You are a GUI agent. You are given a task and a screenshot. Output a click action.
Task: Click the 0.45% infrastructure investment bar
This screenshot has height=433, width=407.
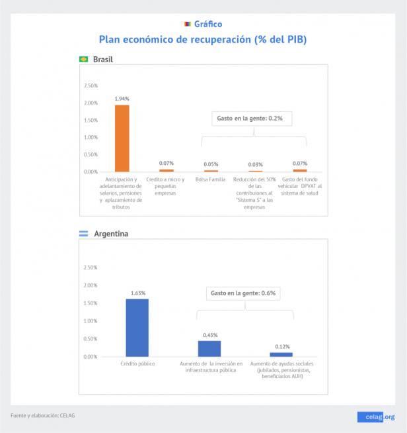209,348
